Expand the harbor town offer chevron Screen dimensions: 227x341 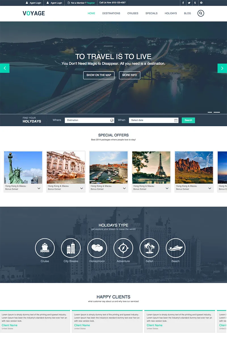124,188
